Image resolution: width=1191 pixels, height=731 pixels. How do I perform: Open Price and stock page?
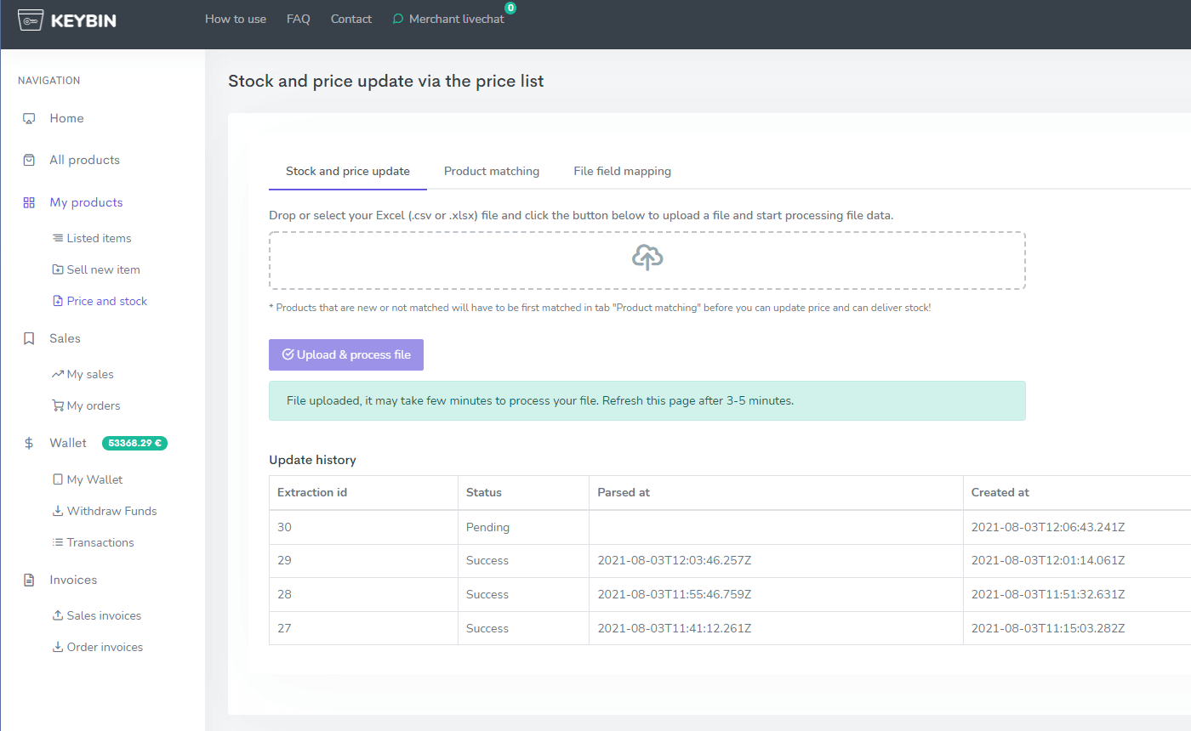pyautogui.click(x=107, y=302)
